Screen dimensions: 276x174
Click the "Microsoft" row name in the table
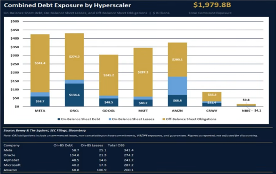[x=12, y=165]
